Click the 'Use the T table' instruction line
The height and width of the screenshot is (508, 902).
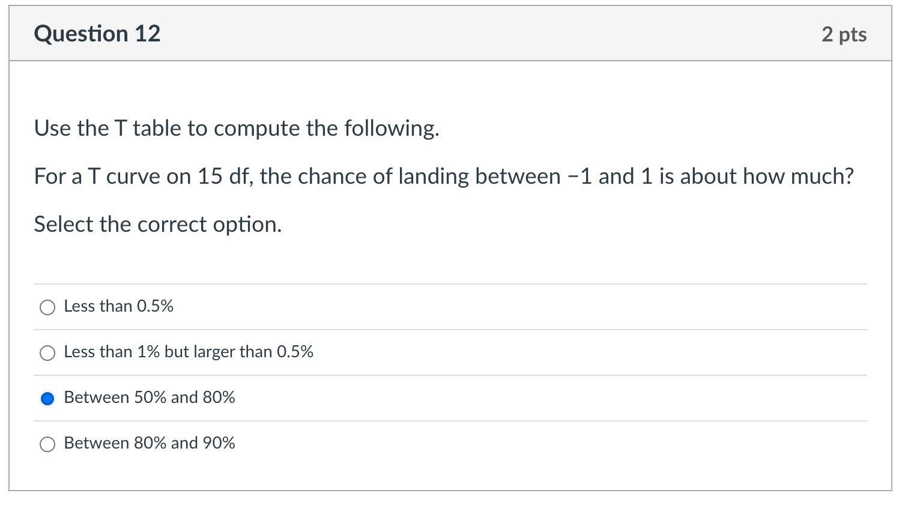tap(237, 128)
